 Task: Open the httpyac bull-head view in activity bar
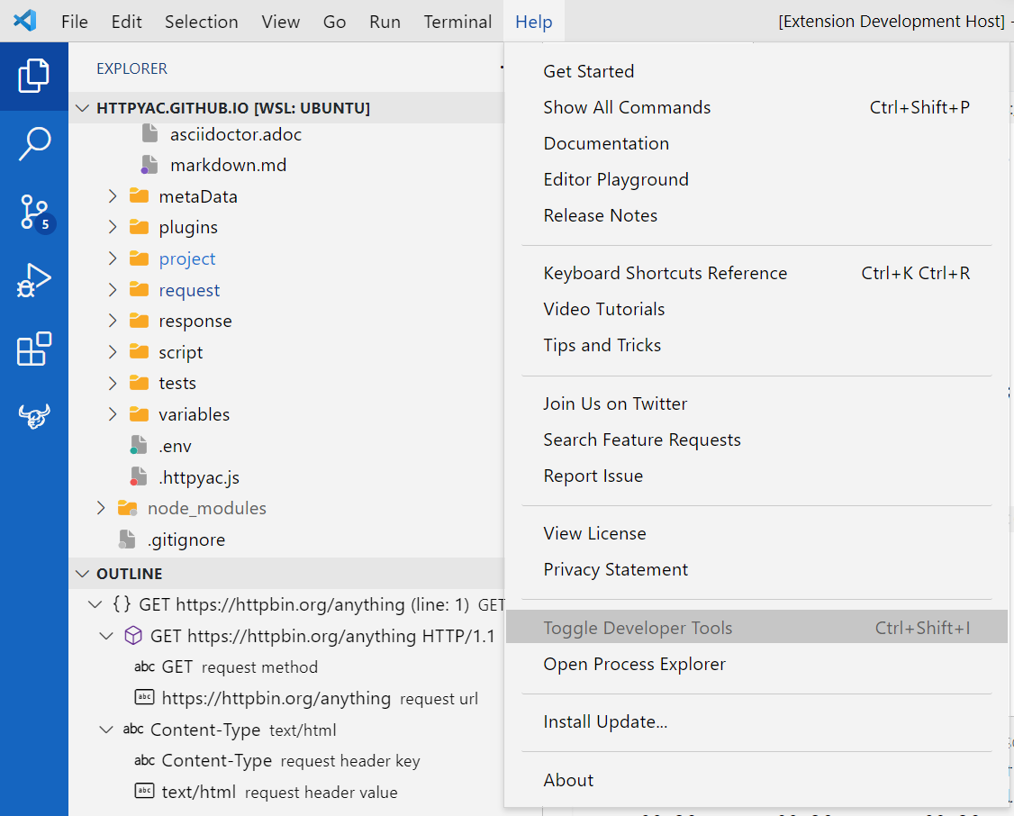(33, 415)
